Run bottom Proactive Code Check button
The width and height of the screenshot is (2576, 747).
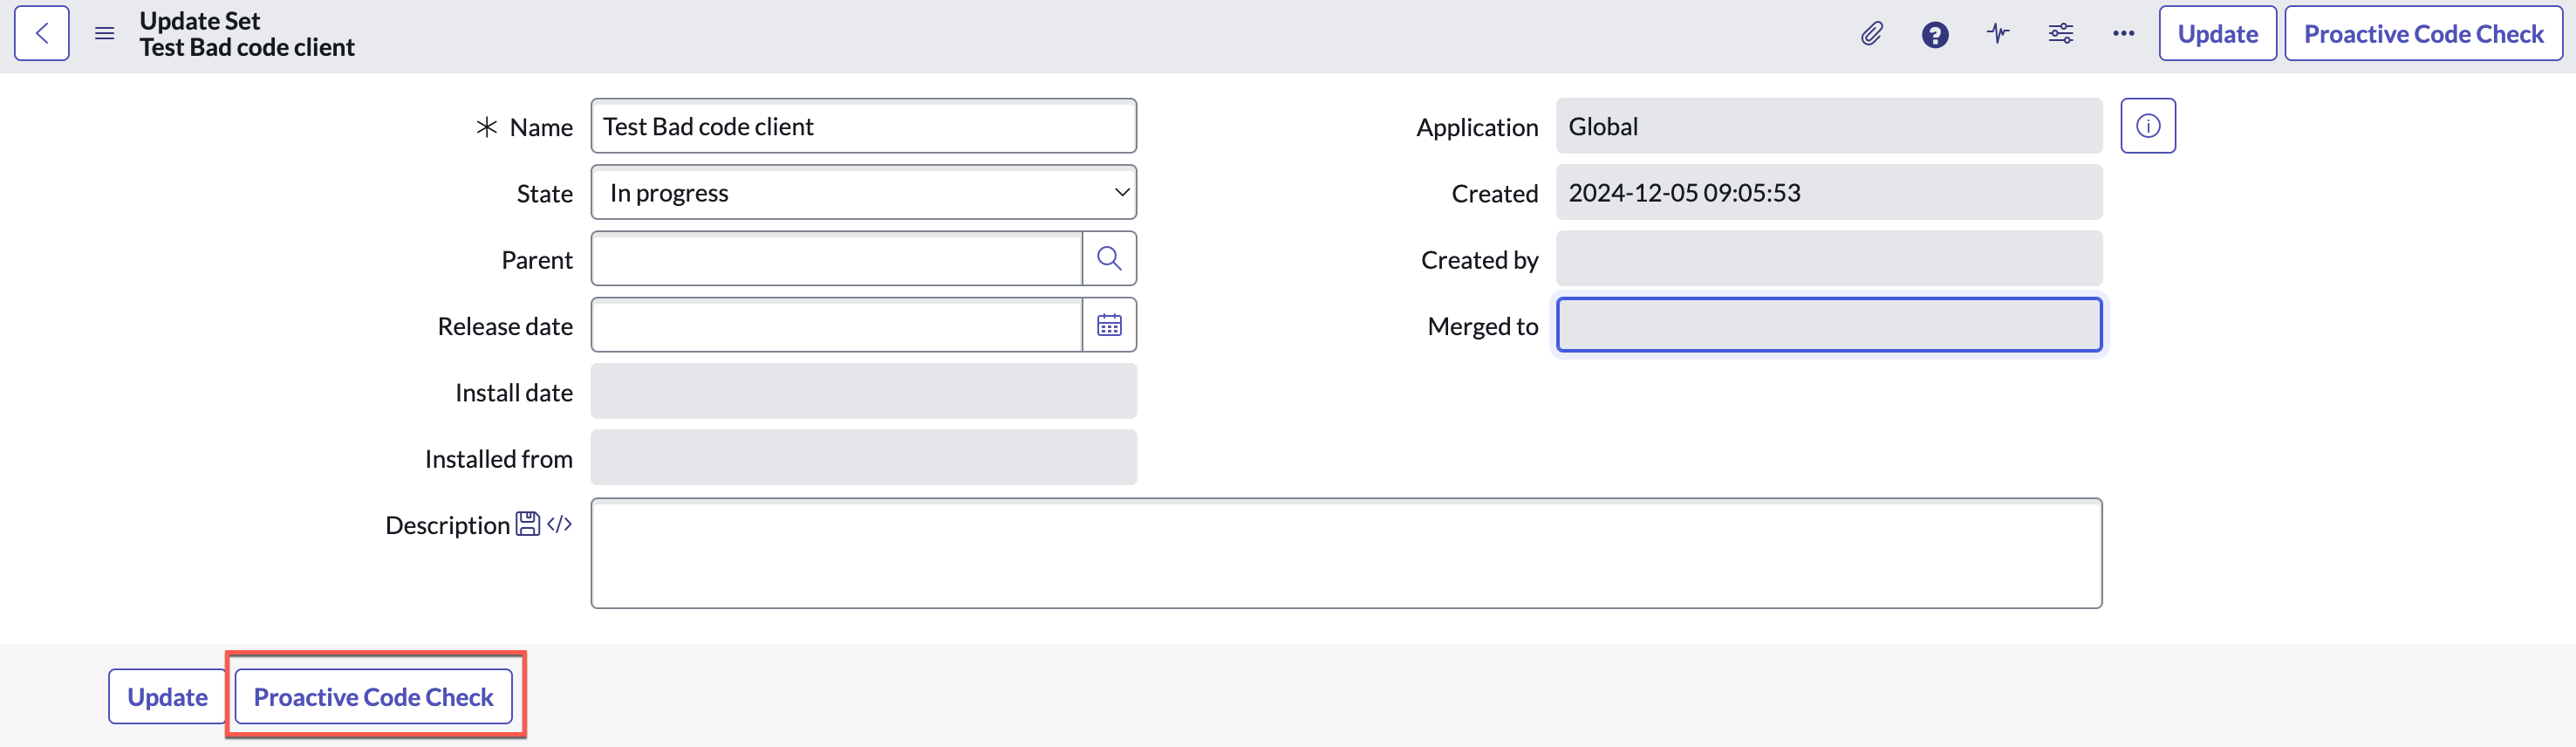pyautogui.click(x=373, y=696)
